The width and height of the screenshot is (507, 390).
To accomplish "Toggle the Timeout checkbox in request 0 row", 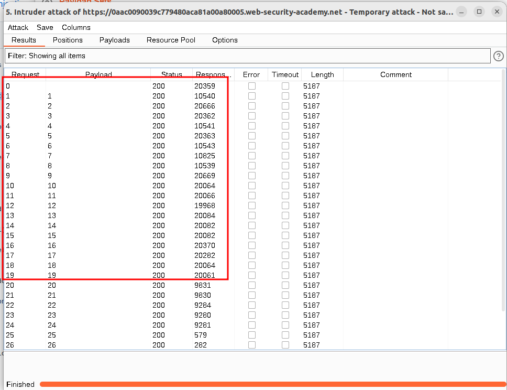I will point(285,86).
